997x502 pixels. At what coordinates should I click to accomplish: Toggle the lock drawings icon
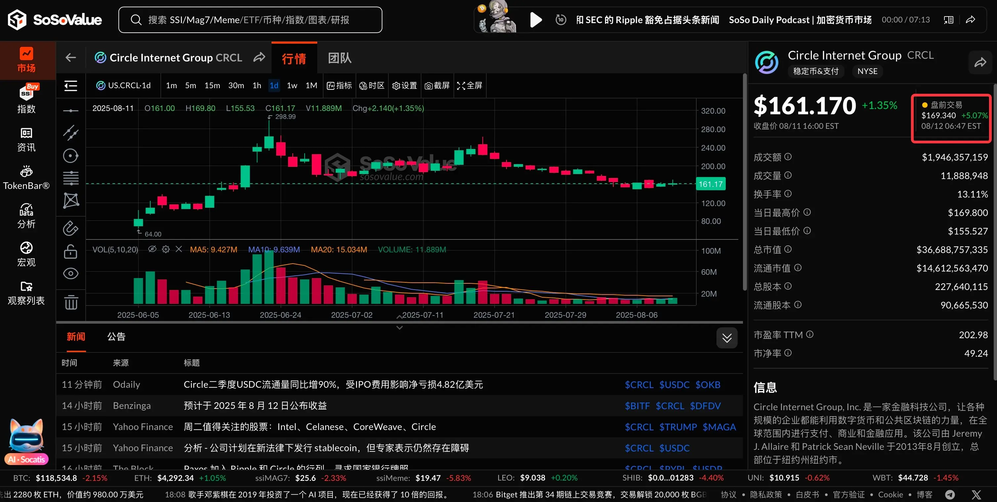71,252
